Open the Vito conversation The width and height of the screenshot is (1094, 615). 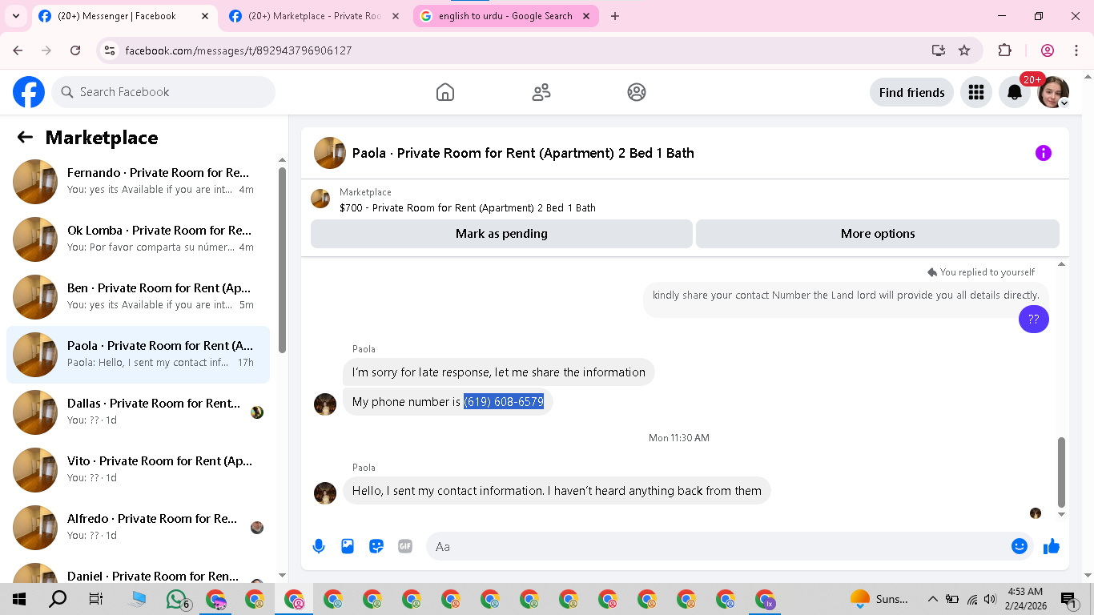tap(138, 470)
